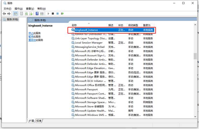
Task: Click the 重启动 service link
Action: pos(32,40)
